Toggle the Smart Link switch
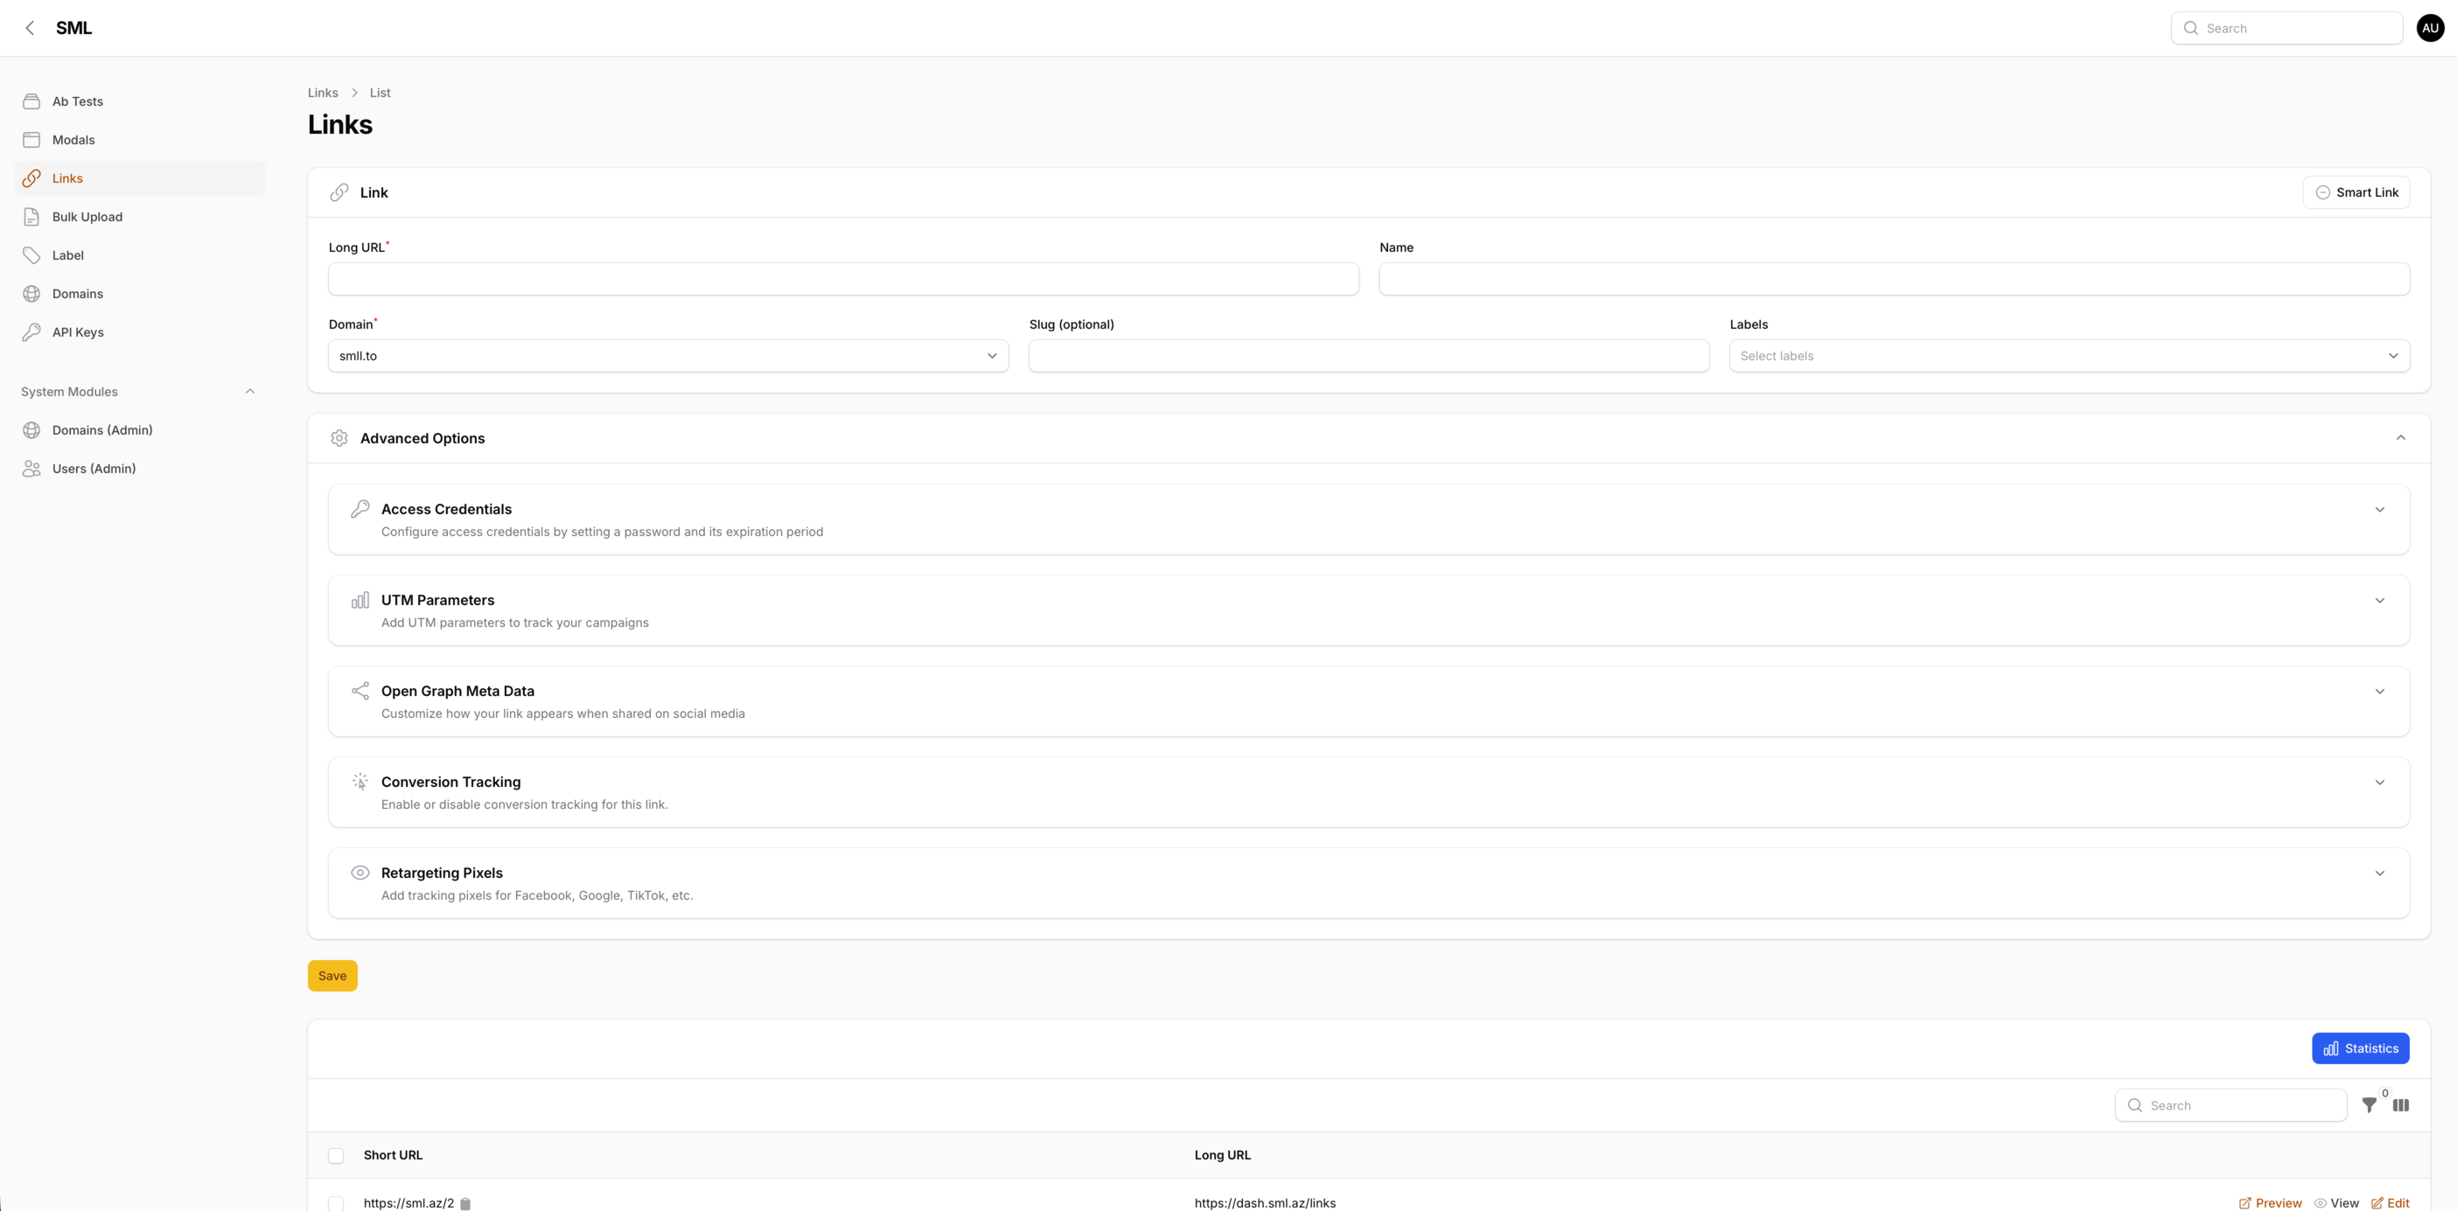2457x1211 pixels. click(x=2356, y=192)
